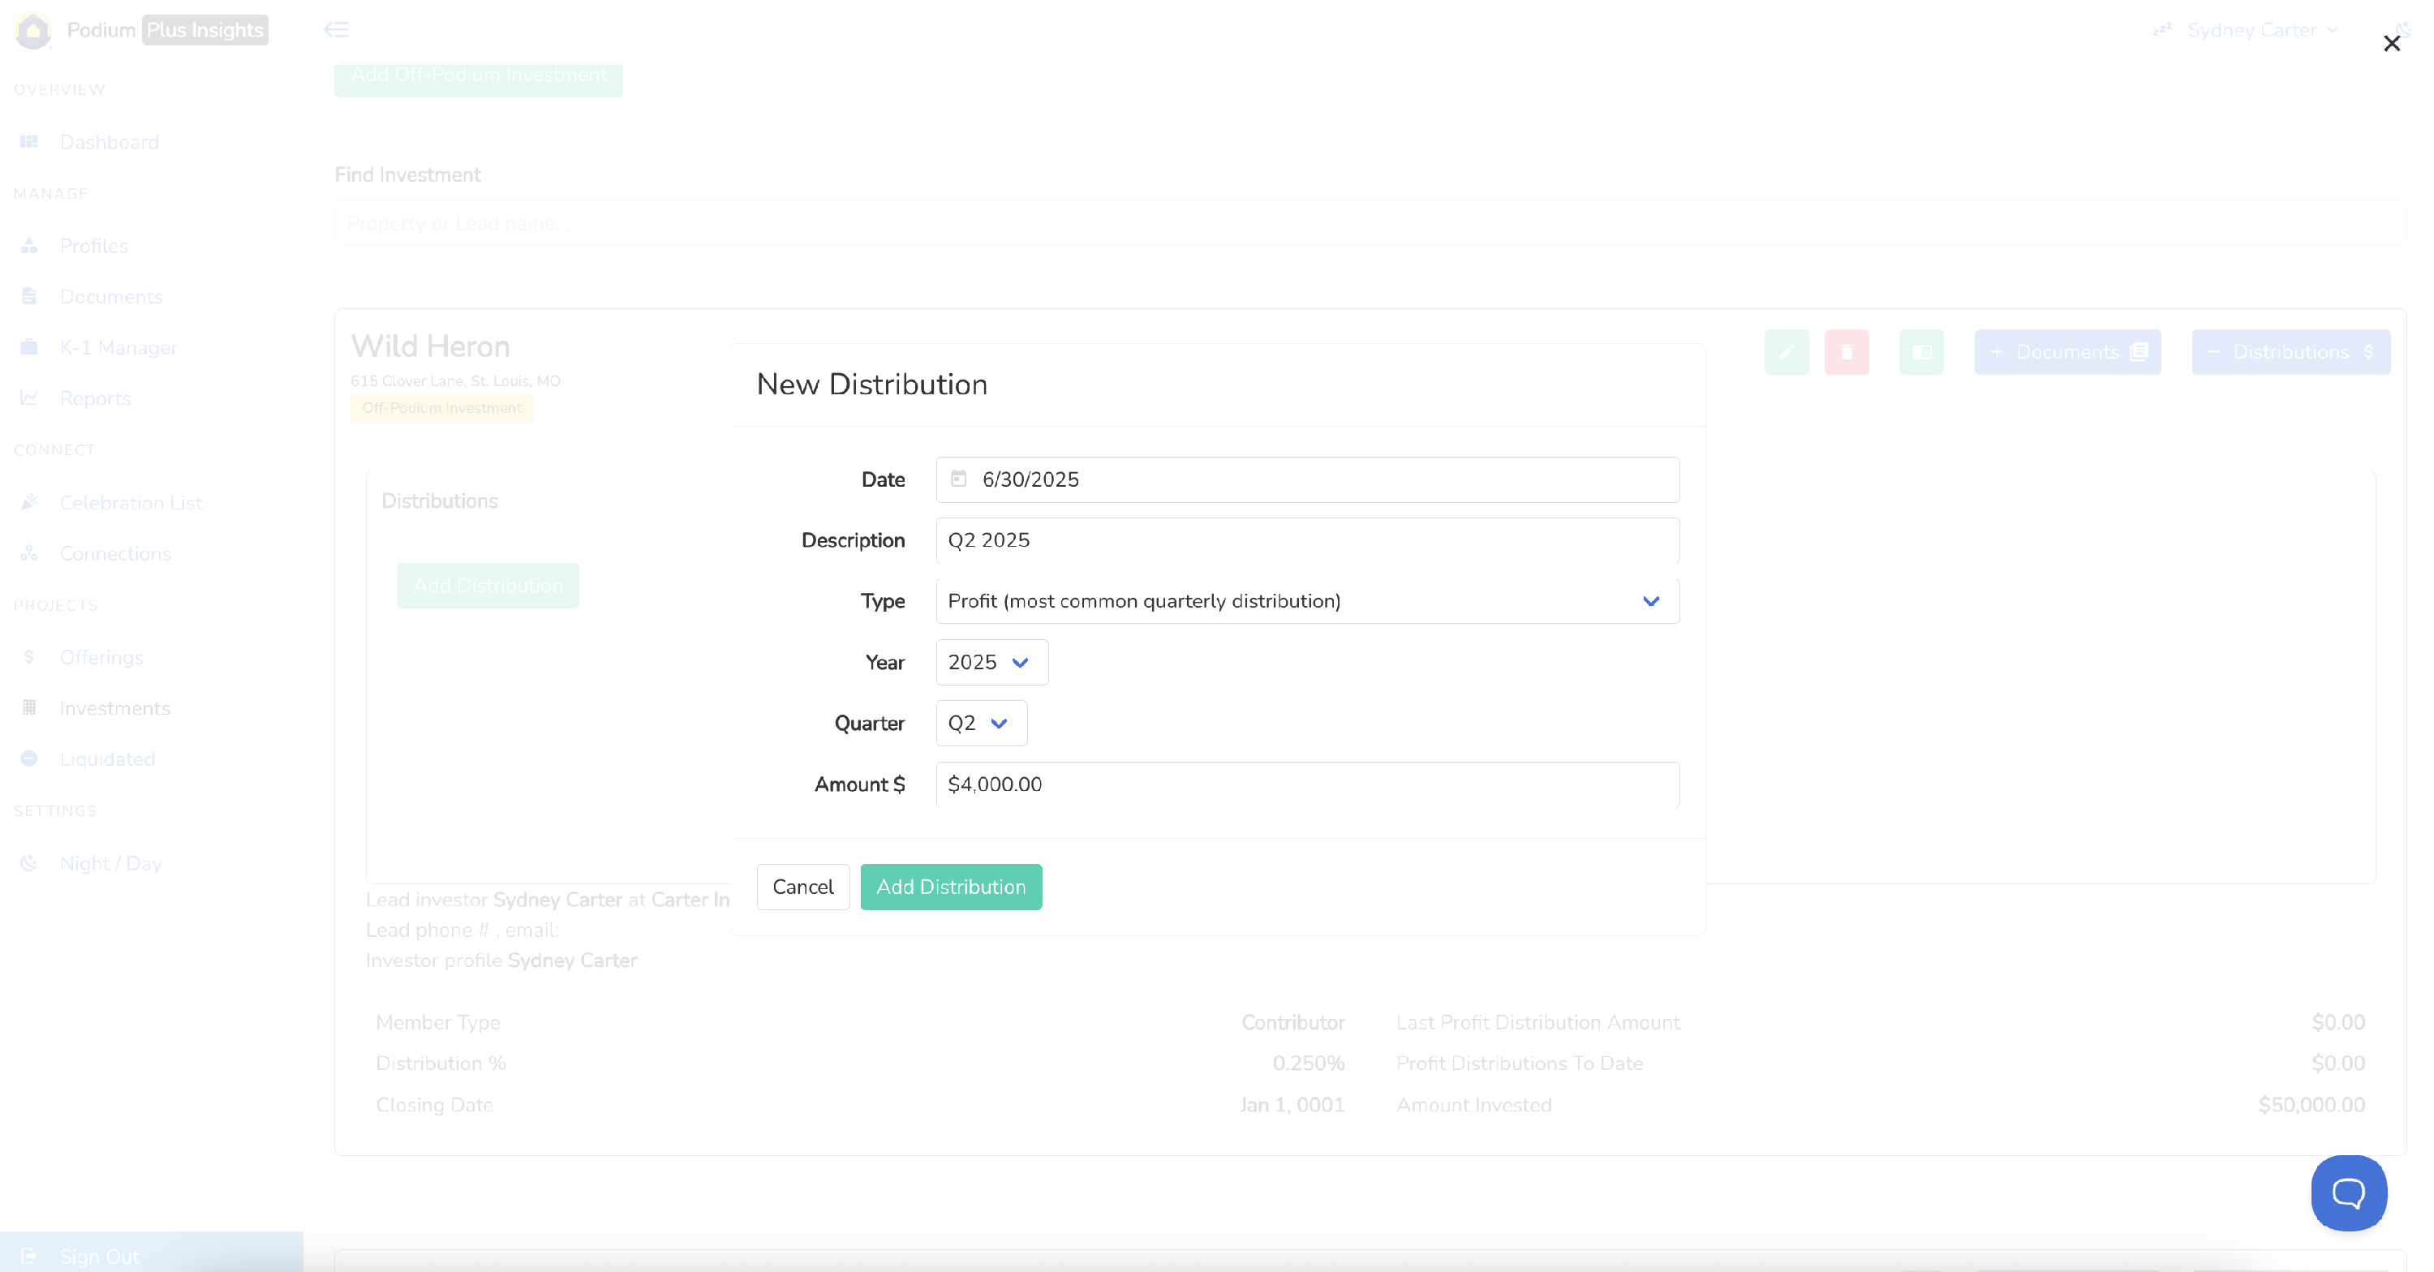Click the calendar icon in Date field
Image resolution: width=2434 pixels, height=1272 pixels.
tap(958, 479)
